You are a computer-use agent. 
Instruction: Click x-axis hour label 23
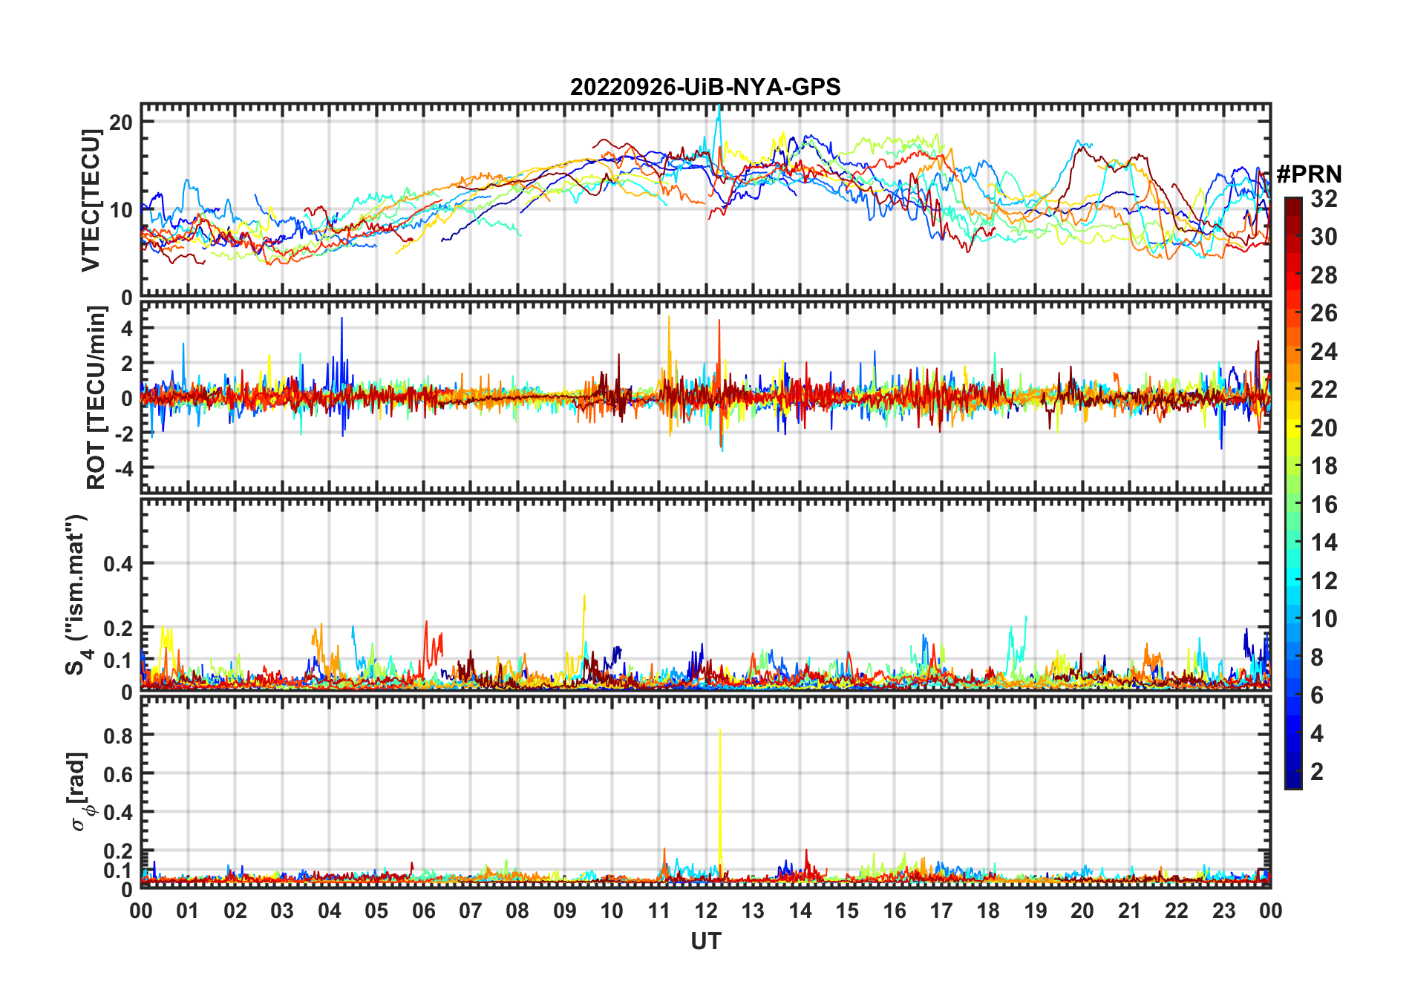click(x=1224, y=911)
